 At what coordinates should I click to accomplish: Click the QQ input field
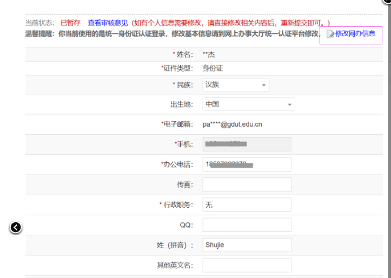tap(247, 225)
